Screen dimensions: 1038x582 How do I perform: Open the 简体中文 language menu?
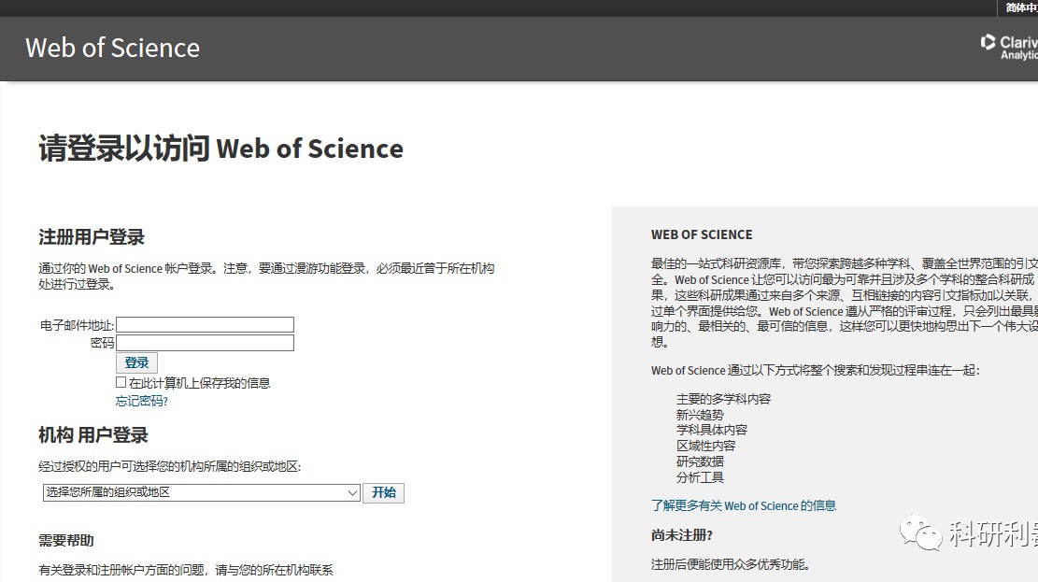1021,8
